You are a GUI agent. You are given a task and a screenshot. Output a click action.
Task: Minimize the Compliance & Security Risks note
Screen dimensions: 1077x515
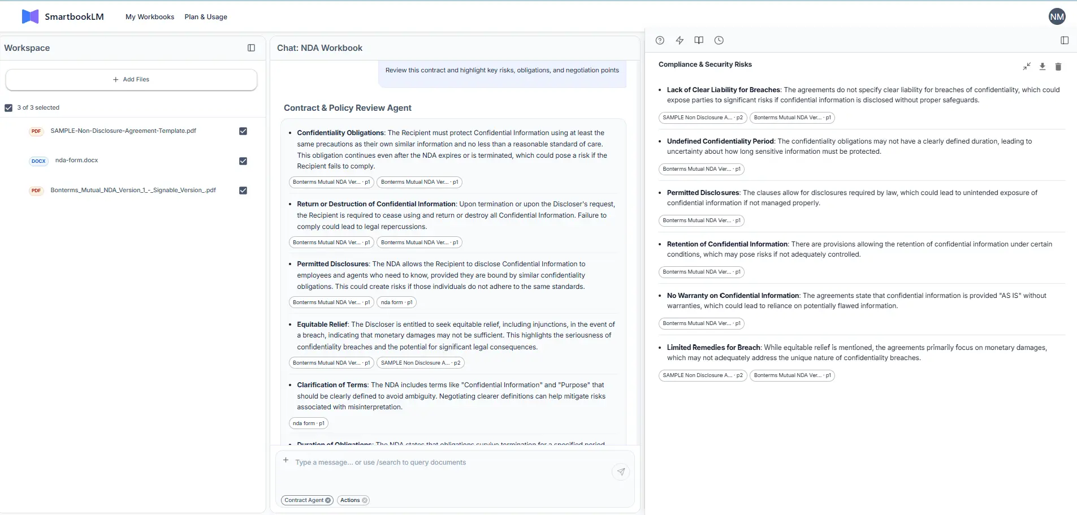coord(1027,67)
